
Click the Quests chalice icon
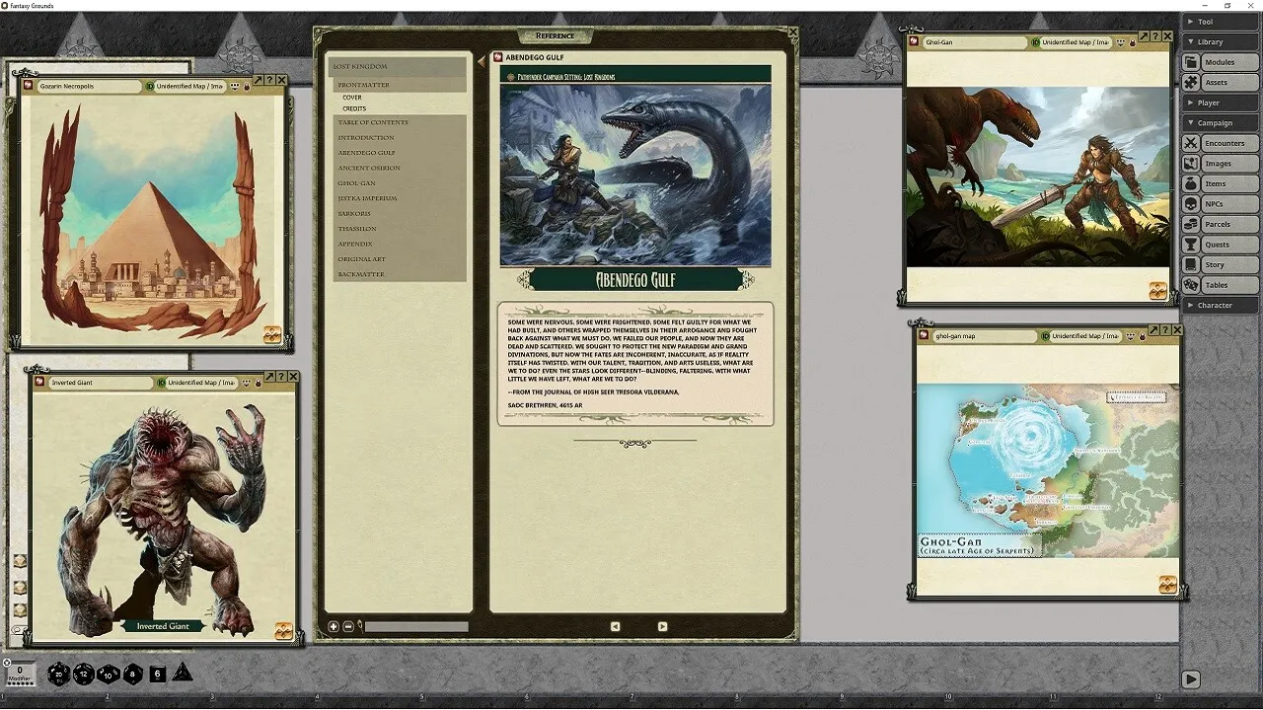pyautogui.click(x=1191, y=245)
